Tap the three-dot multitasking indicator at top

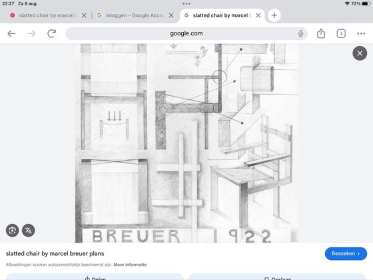coord(186,3)
